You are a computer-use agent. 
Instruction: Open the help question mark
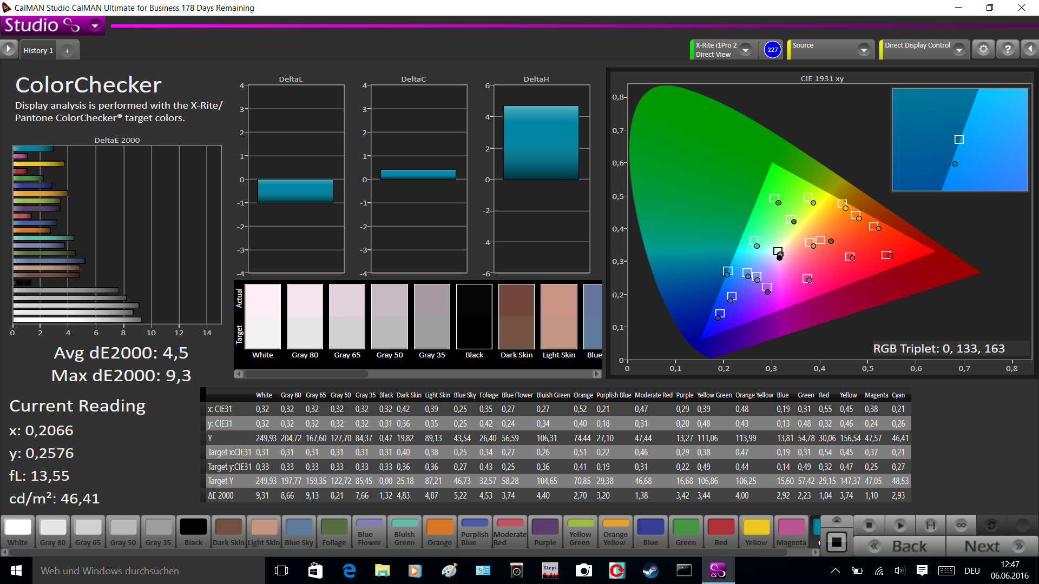[1007, 49]
